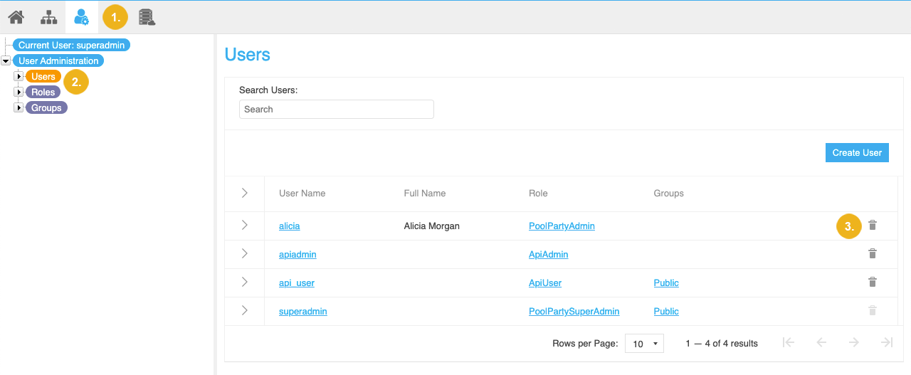Select User Administration in the tree

58,61
